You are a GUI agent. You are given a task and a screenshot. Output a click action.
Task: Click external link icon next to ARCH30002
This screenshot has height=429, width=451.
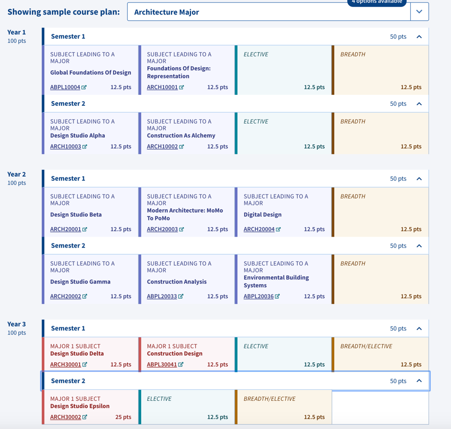[x=84, y=417]
